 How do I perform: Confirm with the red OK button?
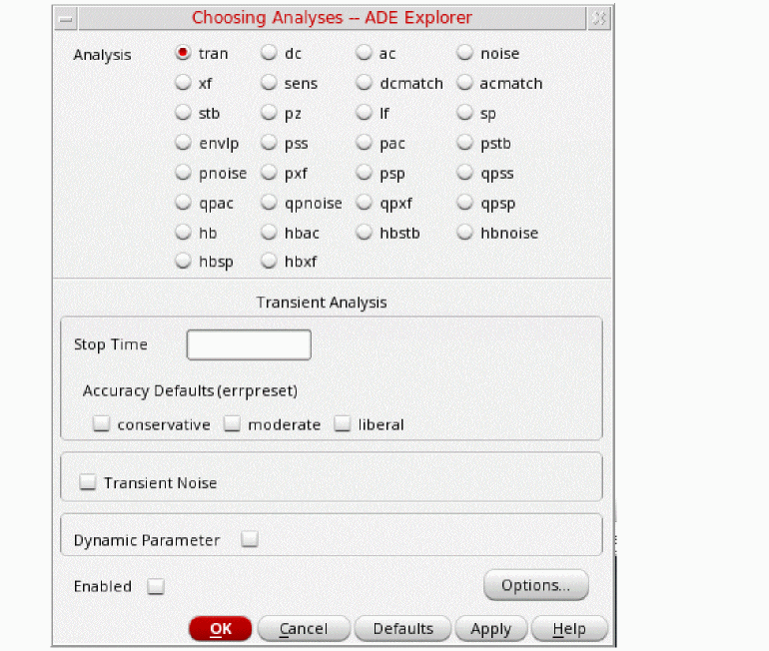point(221,628)
